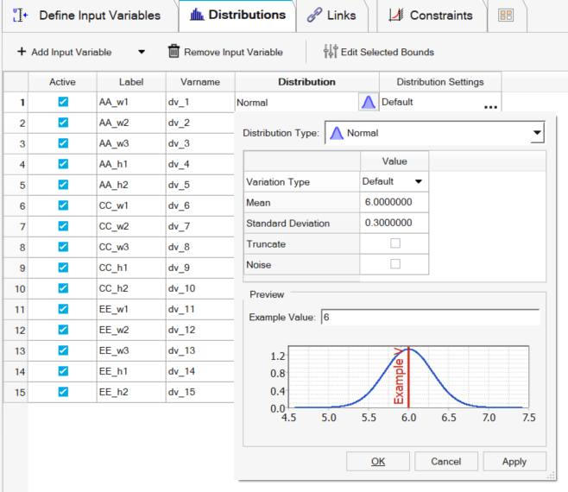Click the Add Input Variable plus icon

[22, 52]
